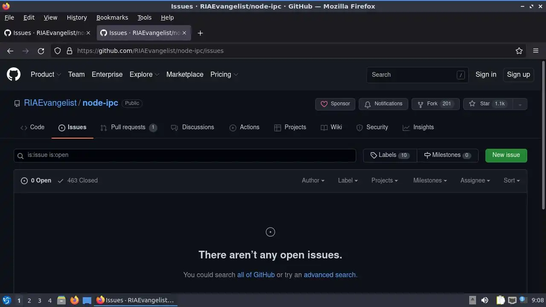This screenshot has width=546, height=307.
Task: Open the Team link
Action: point(76,74)
